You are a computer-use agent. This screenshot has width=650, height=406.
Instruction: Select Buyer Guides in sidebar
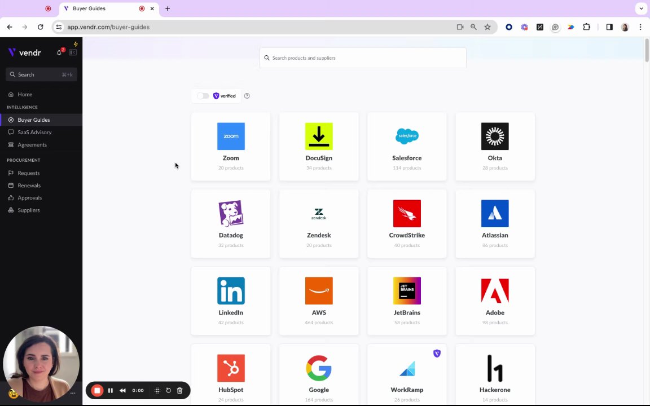[41, 120]
